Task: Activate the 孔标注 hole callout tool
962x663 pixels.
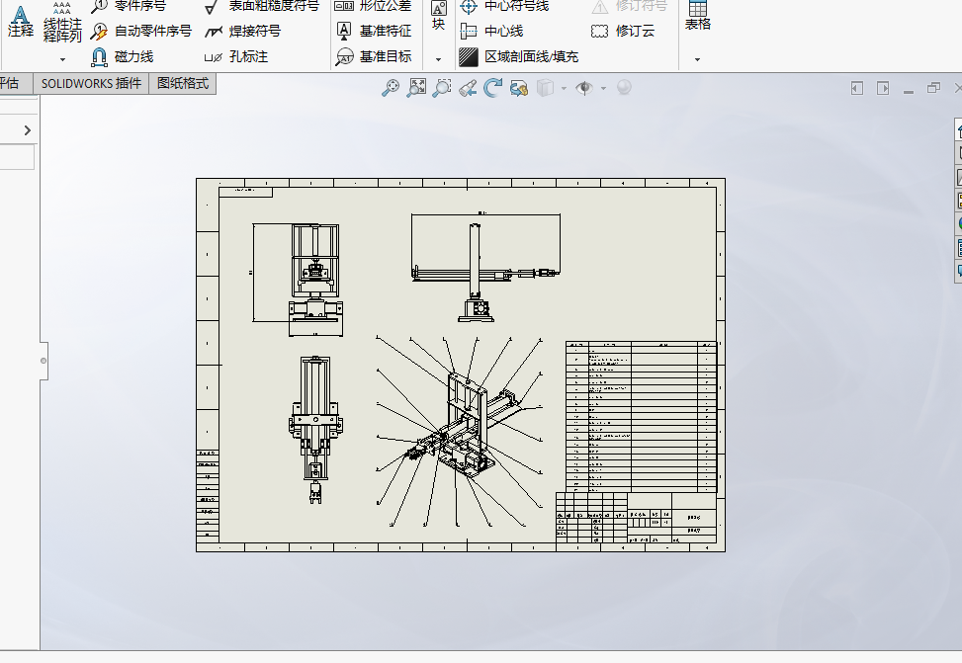Action: pyautogui.click(x=237, y=56)
